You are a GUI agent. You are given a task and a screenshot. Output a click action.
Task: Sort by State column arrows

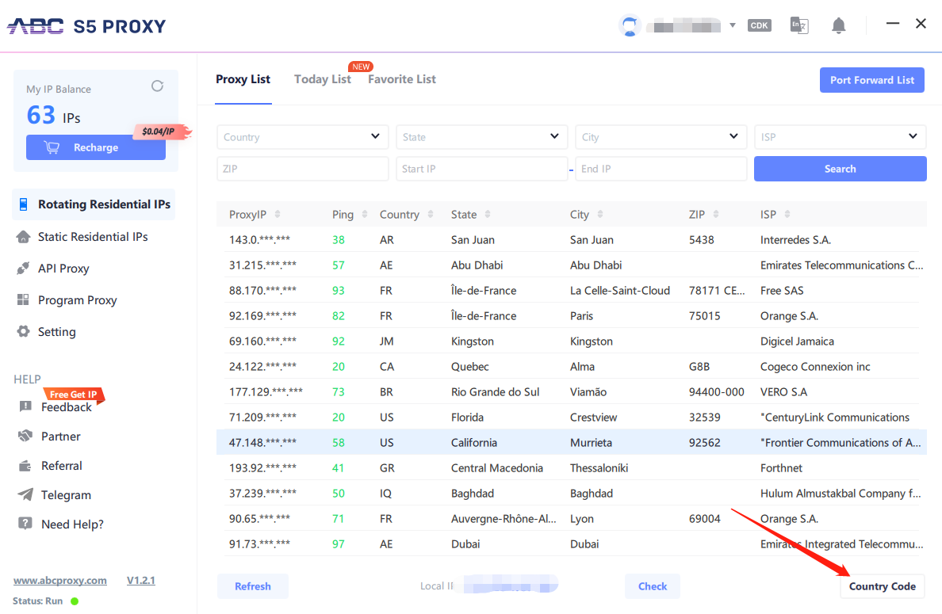click(487, 214)
